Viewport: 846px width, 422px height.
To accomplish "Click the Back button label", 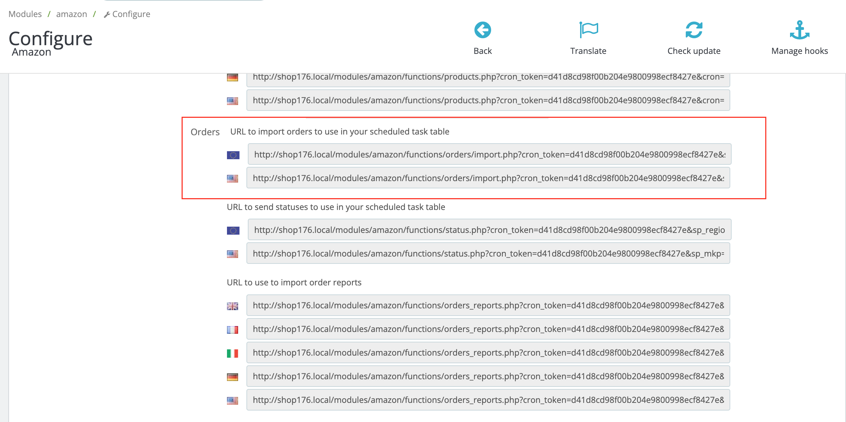I will click(482, 51).
